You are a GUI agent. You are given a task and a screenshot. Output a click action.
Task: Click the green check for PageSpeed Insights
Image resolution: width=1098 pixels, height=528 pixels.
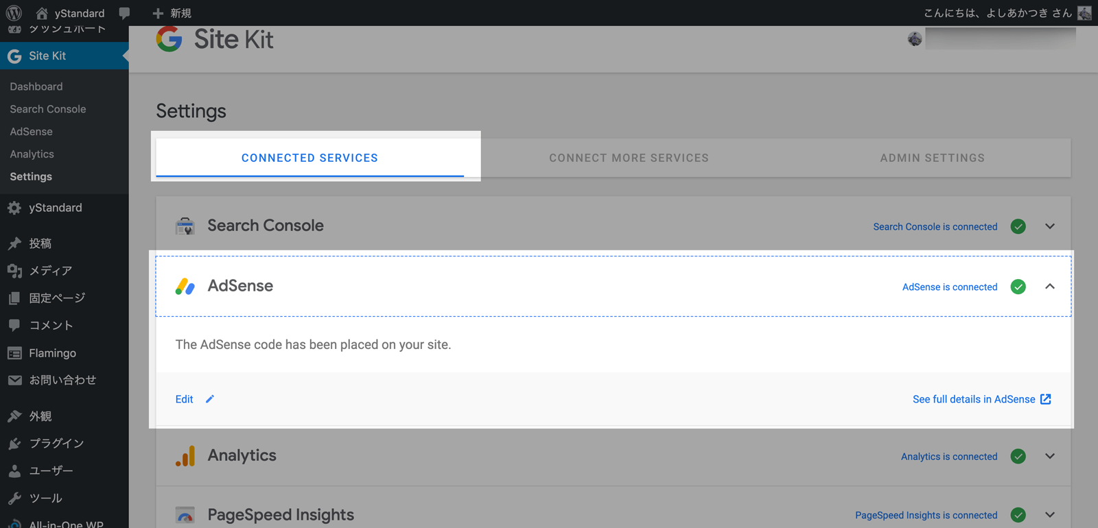coord(1018,515)
